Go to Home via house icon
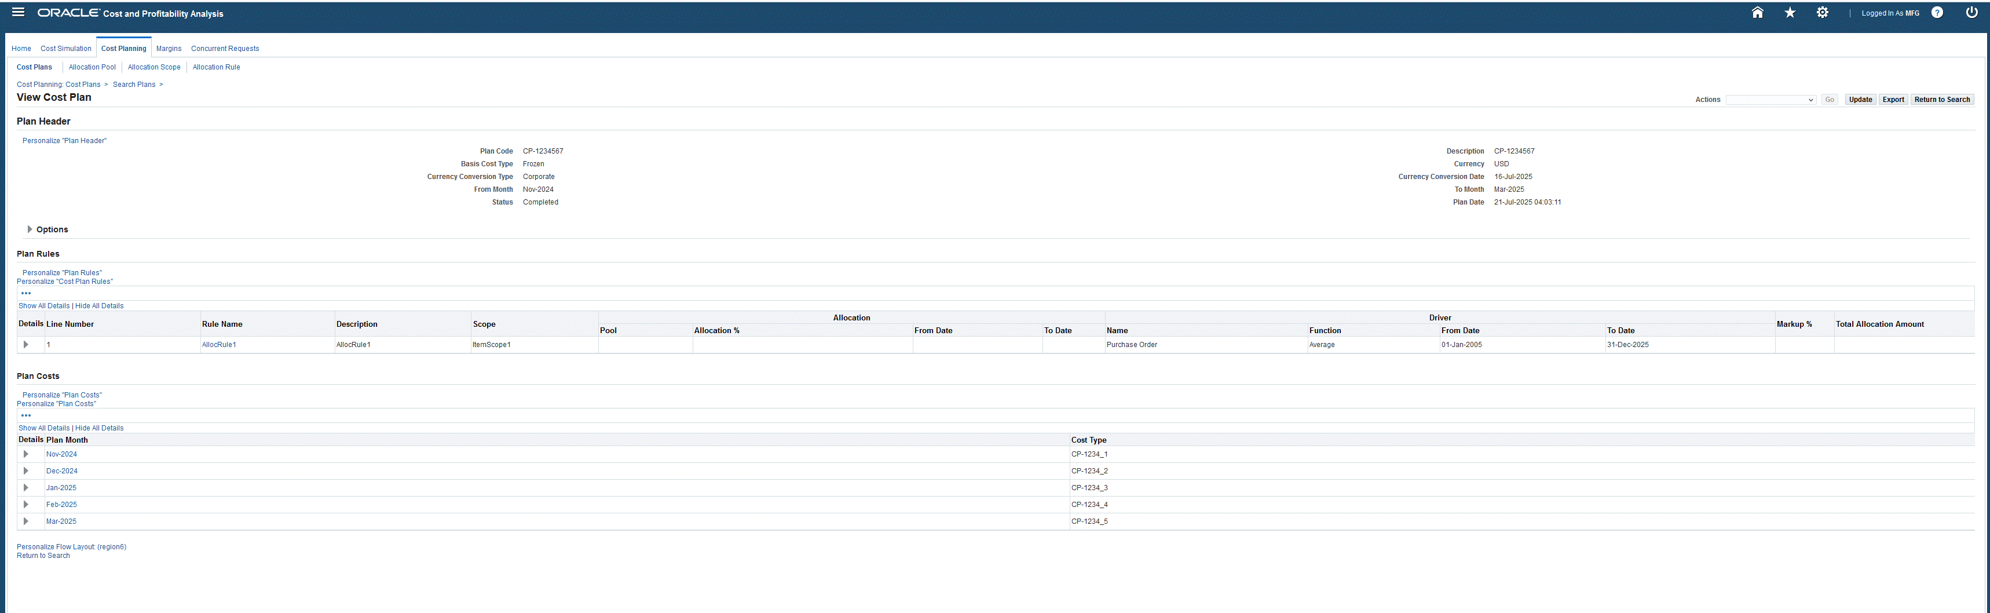 click(1758, 12)
